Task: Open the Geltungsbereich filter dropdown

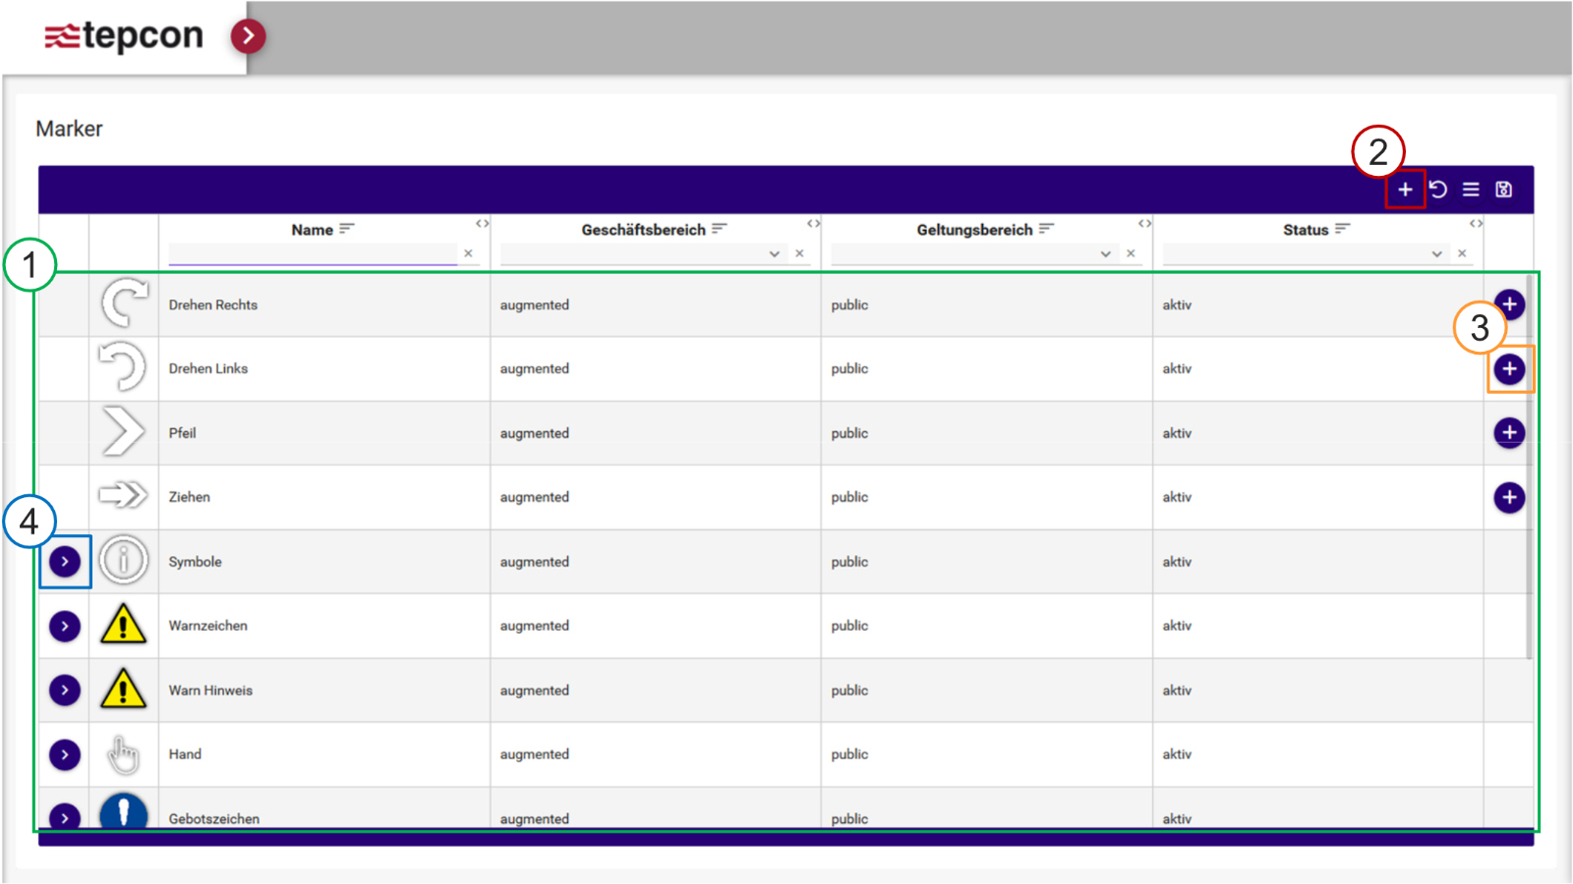Action: coord(1105,254)
